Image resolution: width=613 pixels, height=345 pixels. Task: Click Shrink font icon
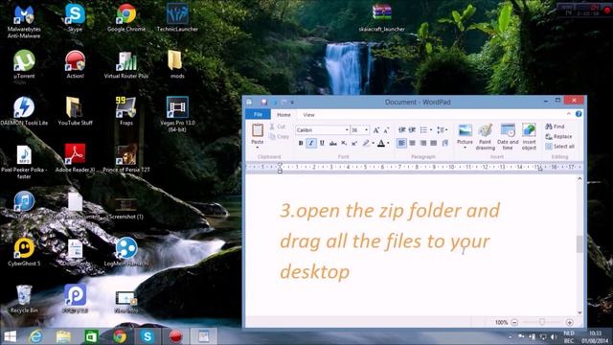(x=386, y=130)
